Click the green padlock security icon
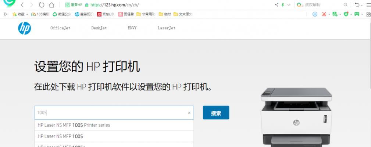This screenshot has width=371, height=147. coord(87,5)
